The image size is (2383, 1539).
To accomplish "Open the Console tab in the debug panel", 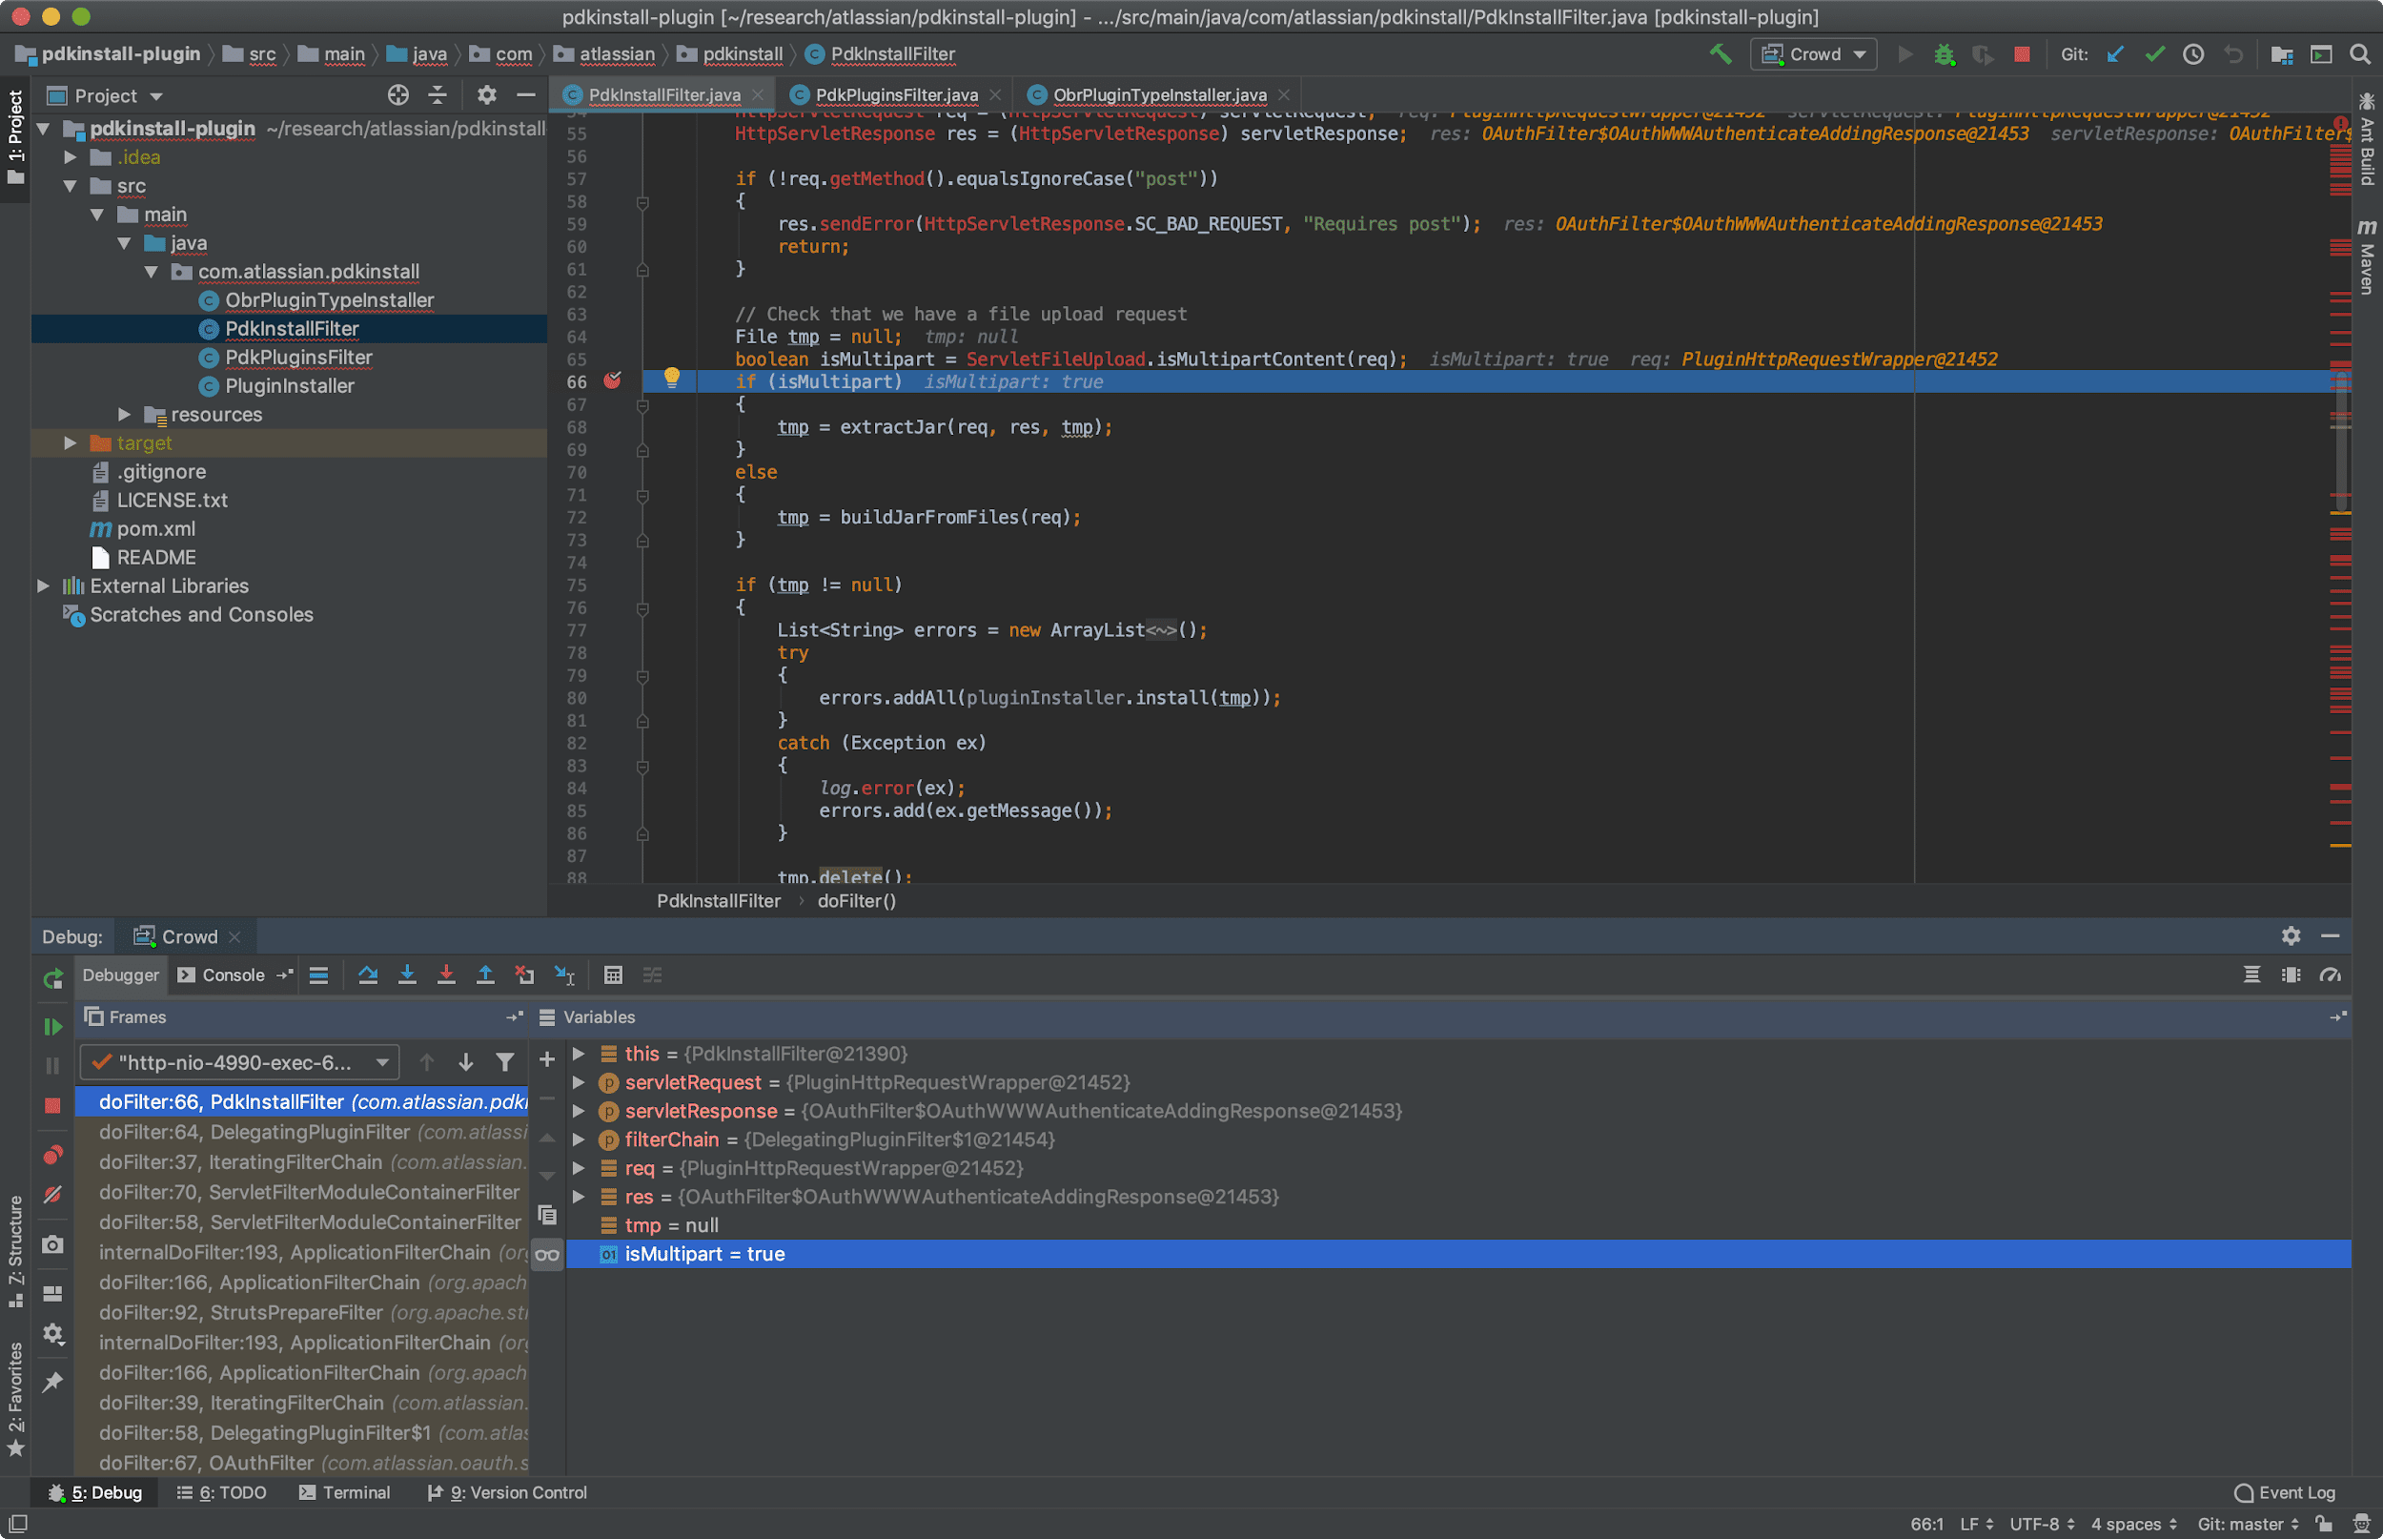I will pyautogui.click(x=222, y=975).
